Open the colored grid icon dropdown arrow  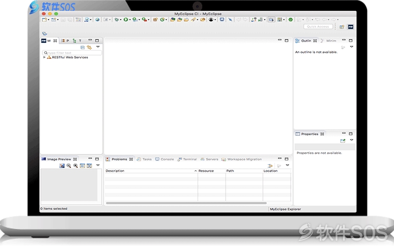click(x=284, y=20)
